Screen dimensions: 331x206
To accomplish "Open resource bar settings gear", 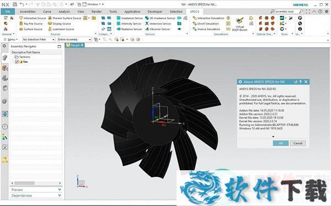I will 4,46.
